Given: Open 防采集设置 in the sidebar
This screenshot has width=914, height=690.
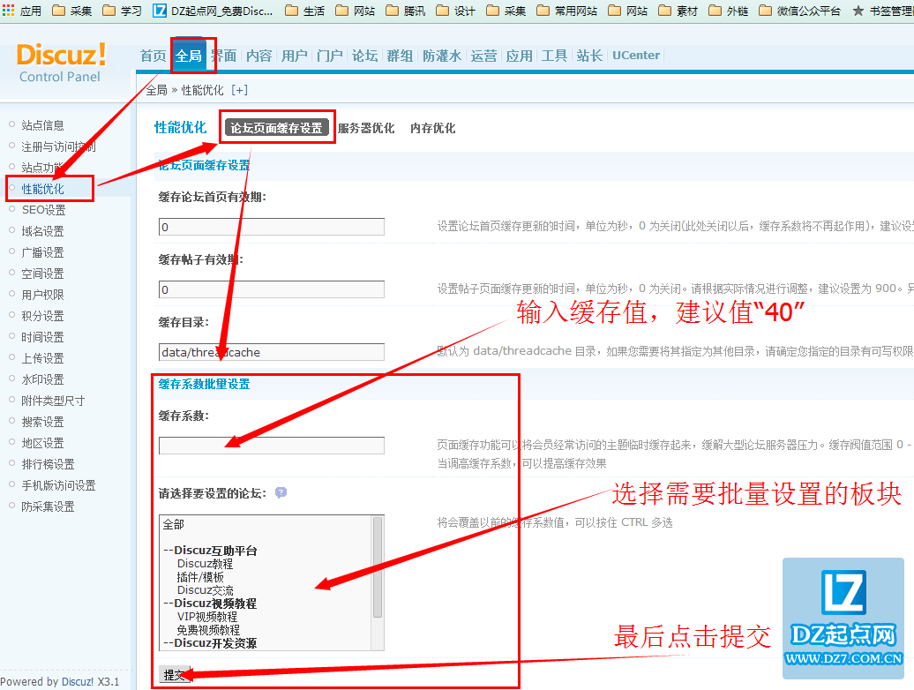Looking at the screenshot, I should [48, 506].
